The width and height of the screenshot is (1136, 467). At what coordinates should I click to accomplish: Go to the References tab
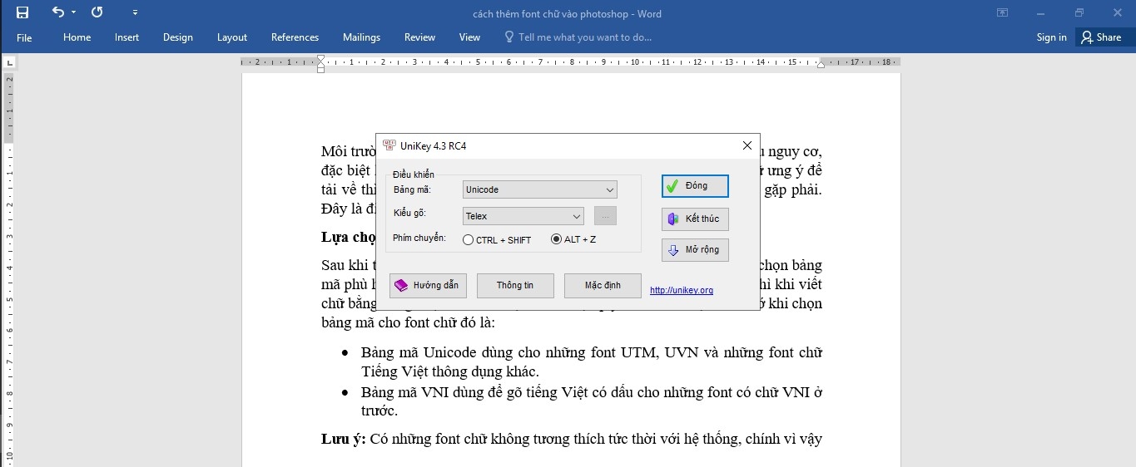coord(295,37)
